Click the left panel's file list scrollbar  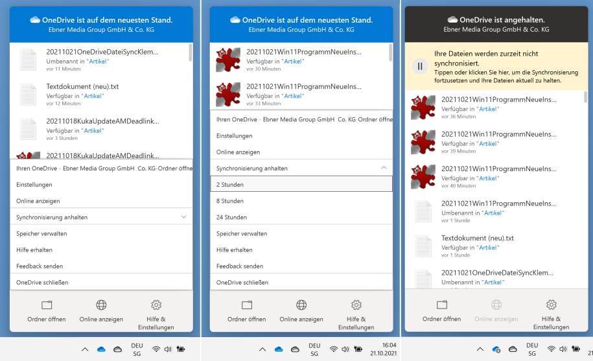191,52
